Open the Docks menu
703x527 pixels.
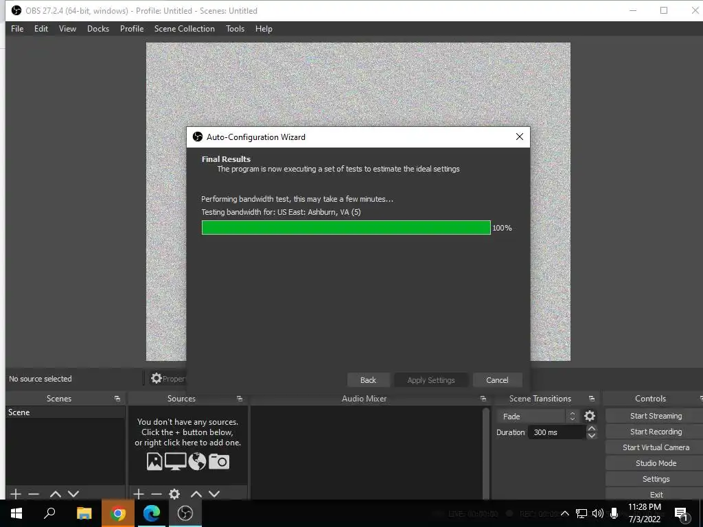point(97,29)
